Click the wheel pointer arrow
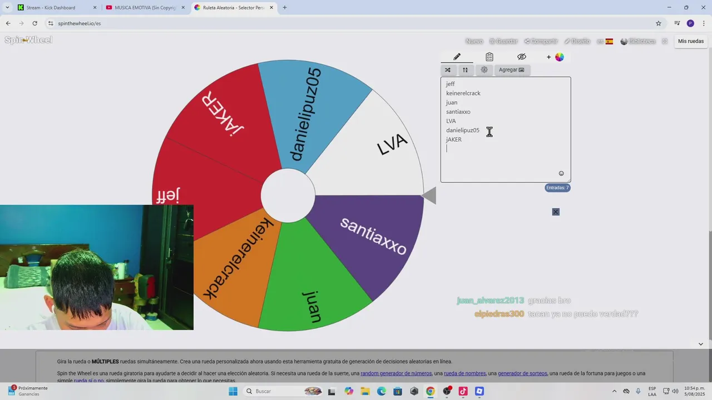Screen dimensions: 712x400 [429, 196]
